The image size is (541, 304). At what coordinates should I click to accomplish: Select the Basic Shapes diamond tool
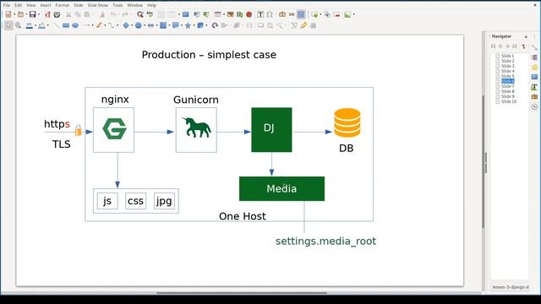coord(126,25)
